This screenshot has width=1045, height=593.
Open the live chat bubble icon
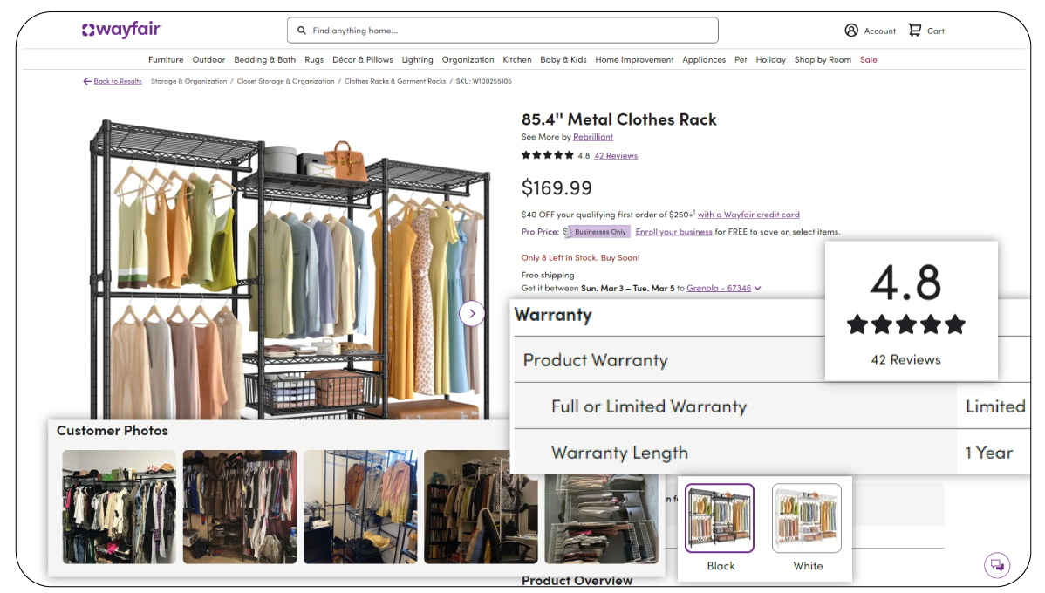pos(997,565)
